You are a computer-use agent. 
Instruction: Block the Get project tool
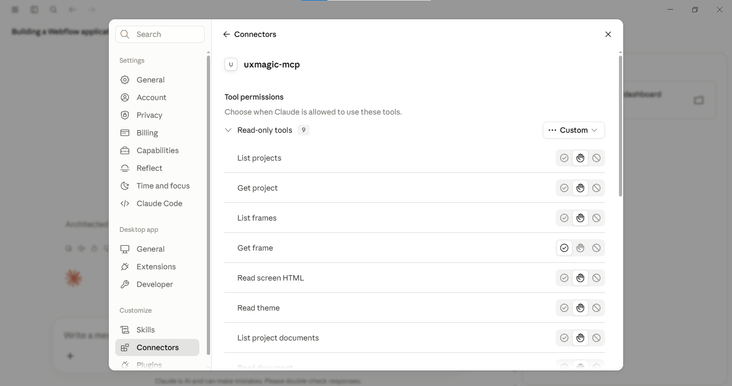pos(596,188)
